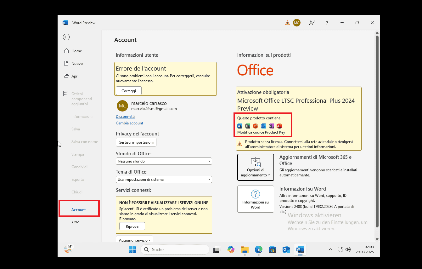Viewport: 422px width, 269px height.
Task: Click the back arrow icon in sidebar
Action: click(x=66, y=37)
